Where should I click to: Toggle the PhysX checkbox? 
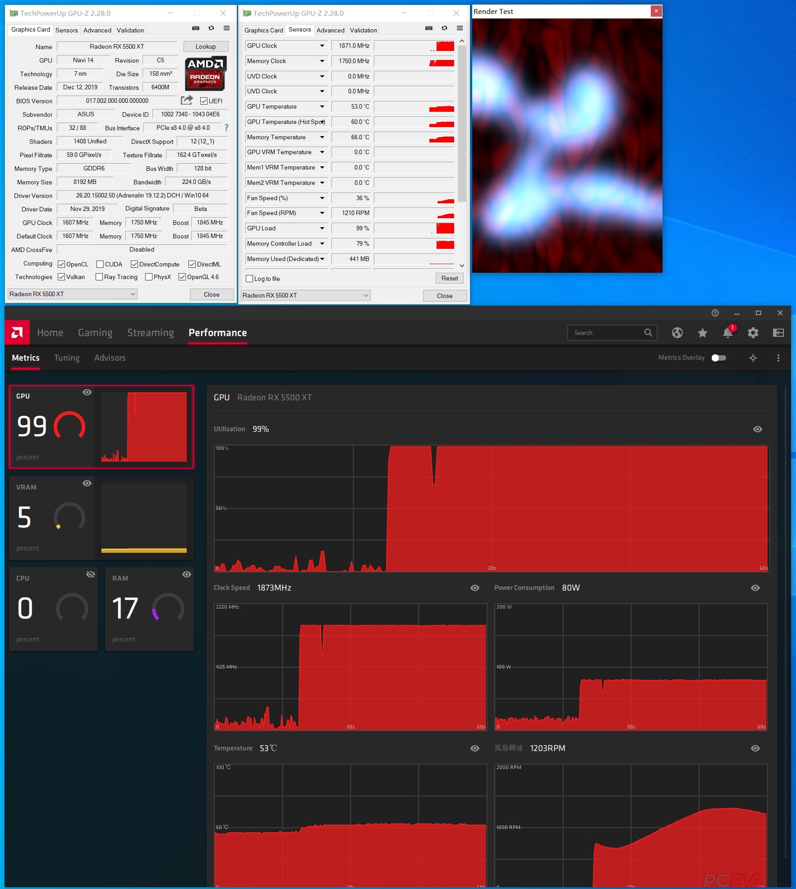pyautogui.click(x=149, y=277)
